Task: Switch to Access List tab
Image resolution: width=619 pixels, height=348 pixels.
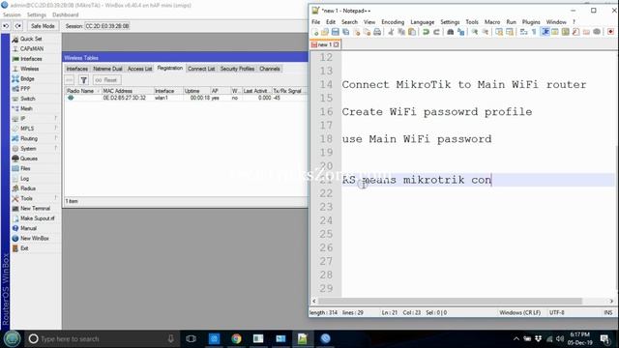Action: click(139, 69)
